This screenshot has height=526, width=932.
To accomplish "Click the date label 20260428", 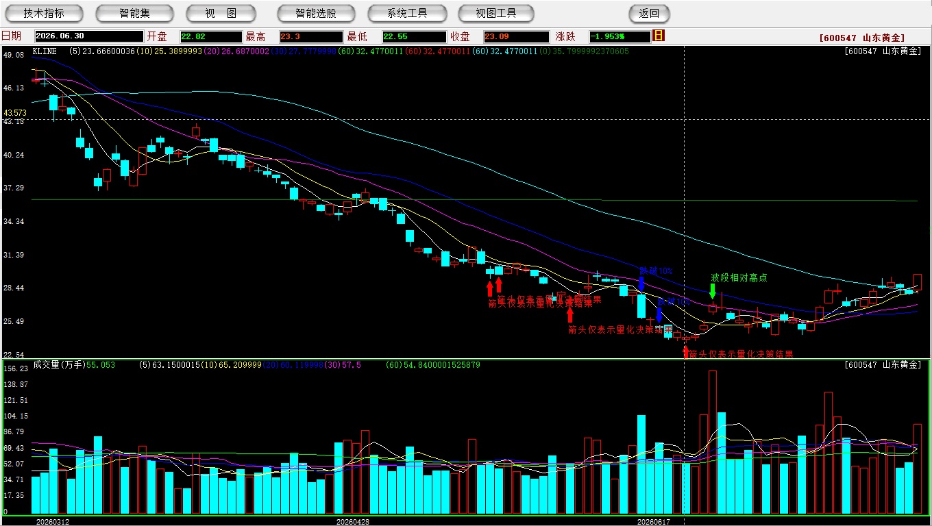I will tap(353, 521).
